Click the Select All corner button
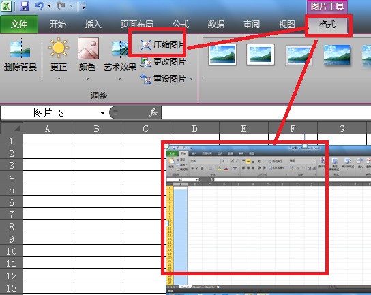This screenshot has width=371, height=295. [x=12, y=128]
